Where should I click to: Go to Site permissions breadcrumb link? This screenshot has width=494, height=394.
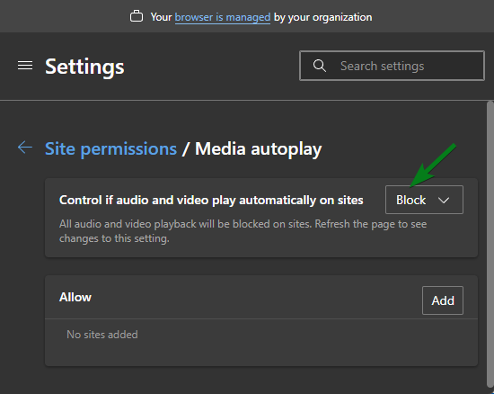tap(110, 148)
